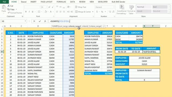Switch to the DATA tab
This screenshot has width=172, height=97.
pos(73,2)
